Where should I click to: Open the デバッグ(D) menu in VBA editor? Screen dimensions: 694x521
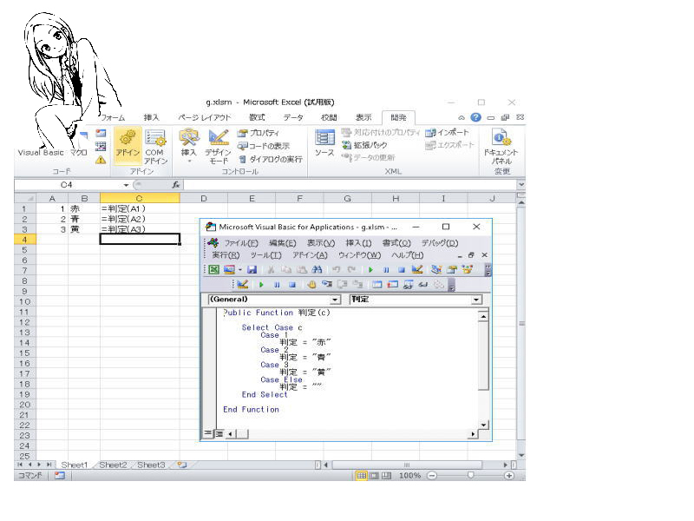pos(439,243)
